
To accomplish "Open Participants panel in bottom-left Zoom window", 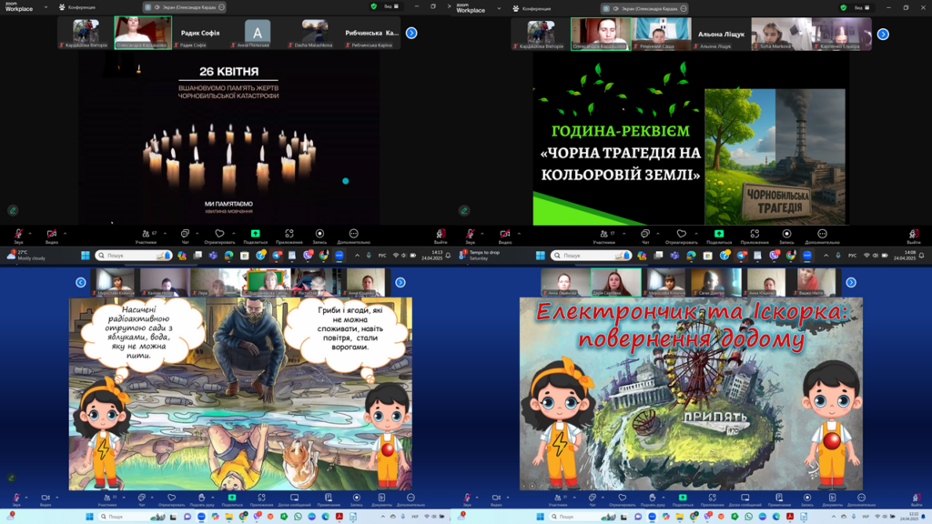I will click(x=107, y=499).
